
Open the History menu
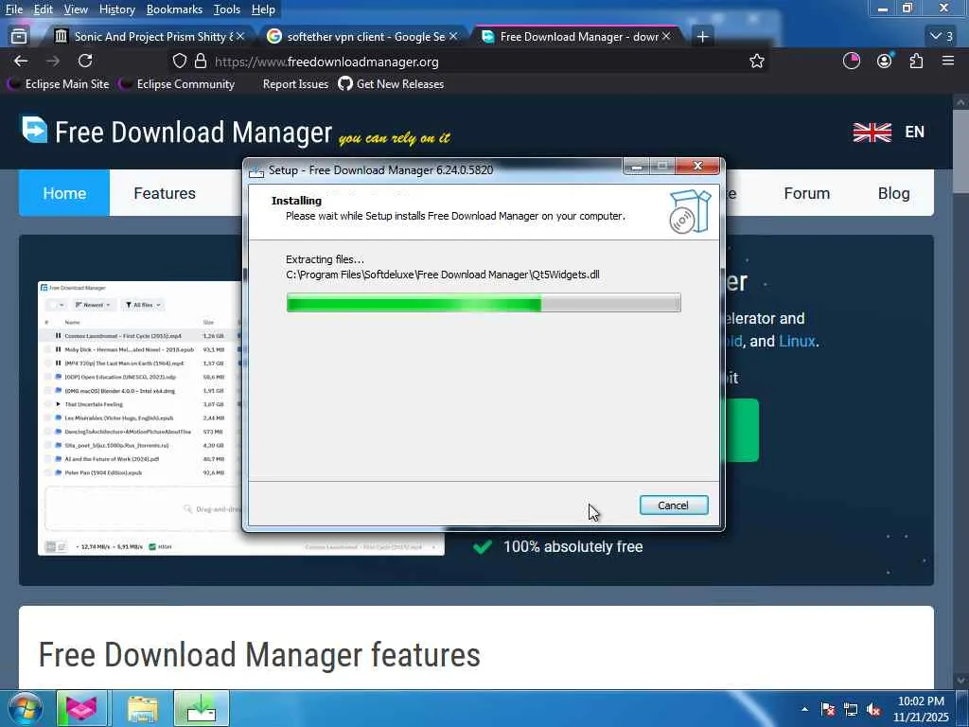pyautogui.click(x=116, y=9)
